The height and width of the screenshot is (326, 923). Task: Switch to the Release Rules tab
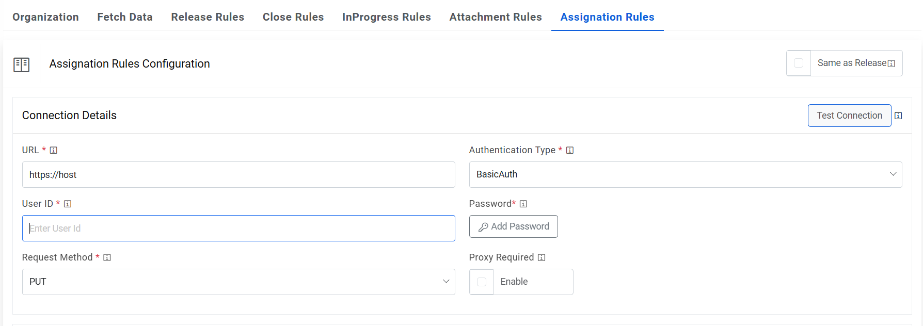tap(208, 17)
